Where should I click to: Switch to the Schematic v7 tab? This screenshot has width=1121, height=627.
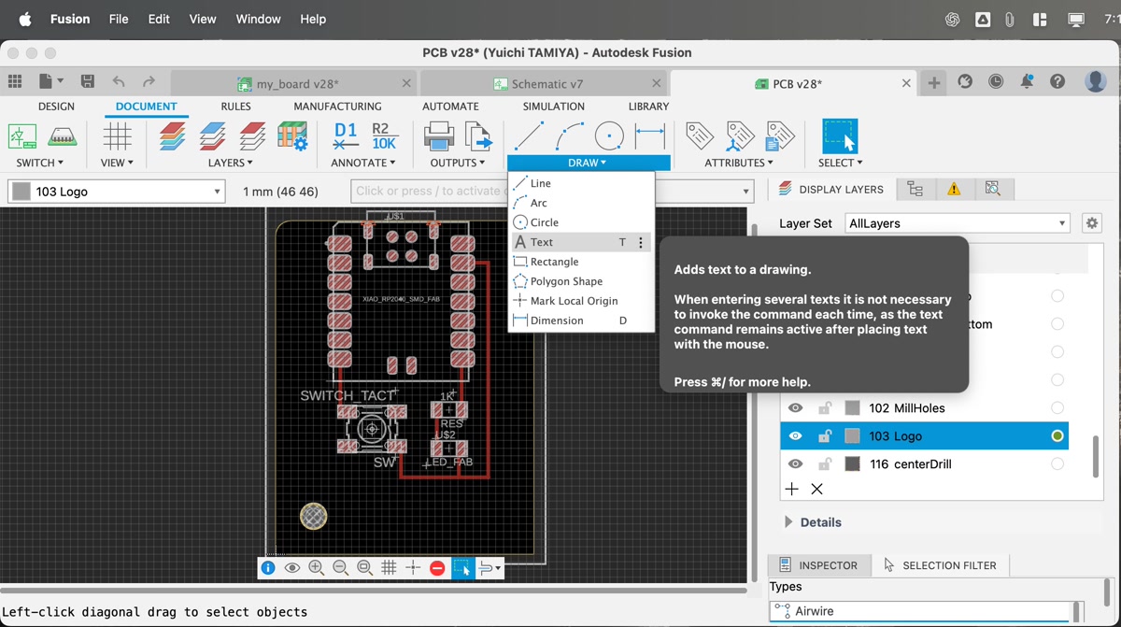tap(546, 84)
